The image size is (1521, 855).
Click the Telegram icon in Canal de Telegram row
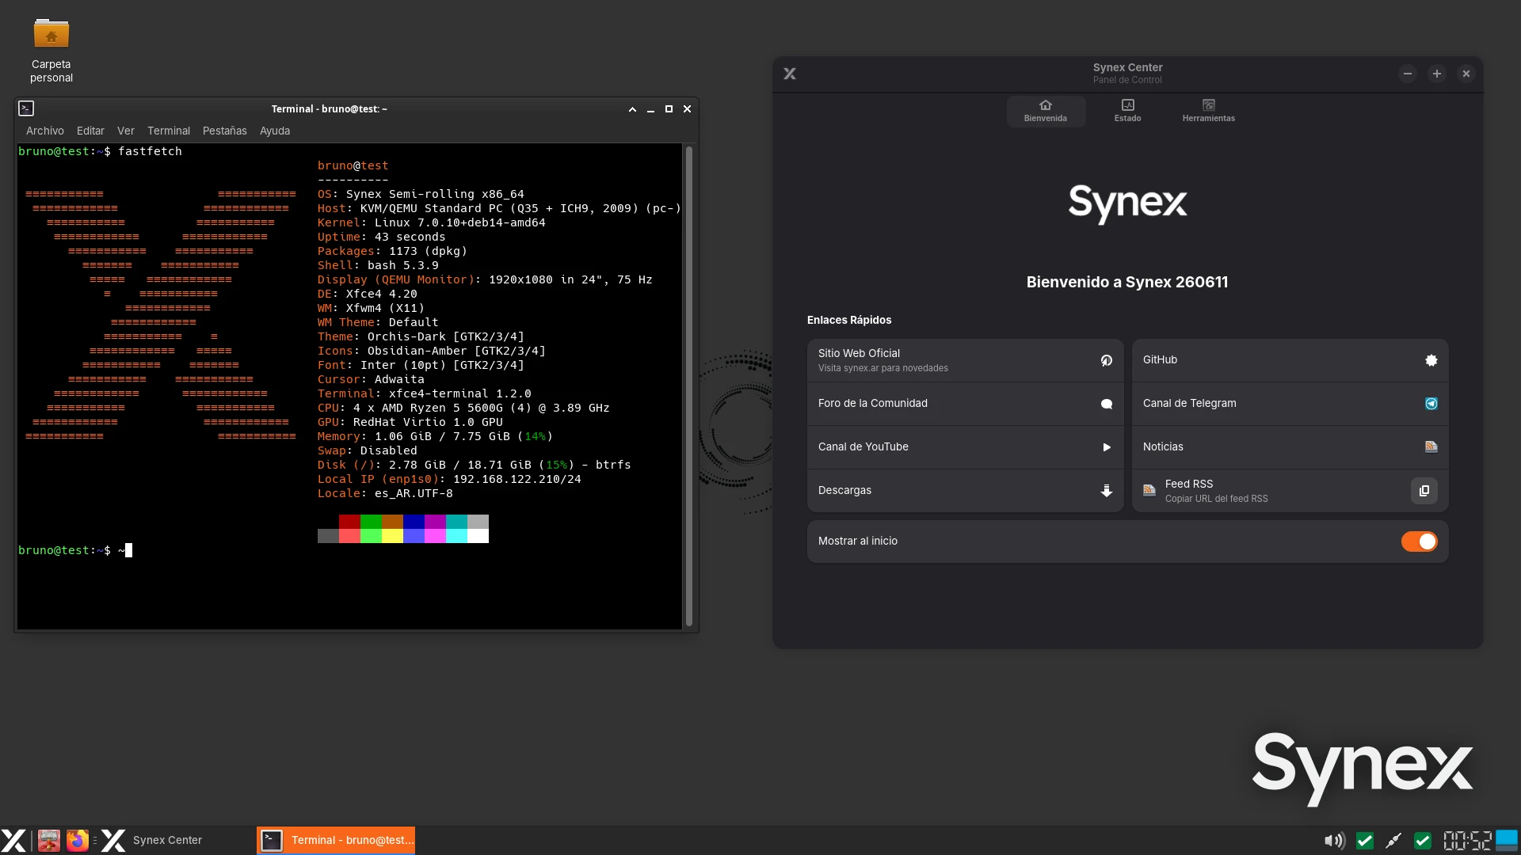pyautogui.click(x=1431, y=404)
